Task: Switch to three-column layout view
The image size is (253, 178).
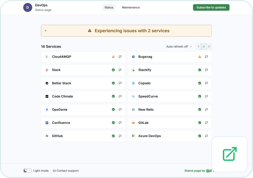Action: (209, 46)
